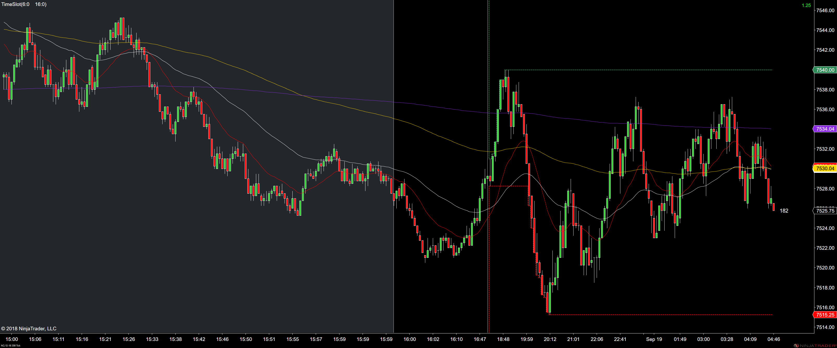Click the 15:46 time axis label
Screen dimensions: 837x348
click(x=222, y=339)
